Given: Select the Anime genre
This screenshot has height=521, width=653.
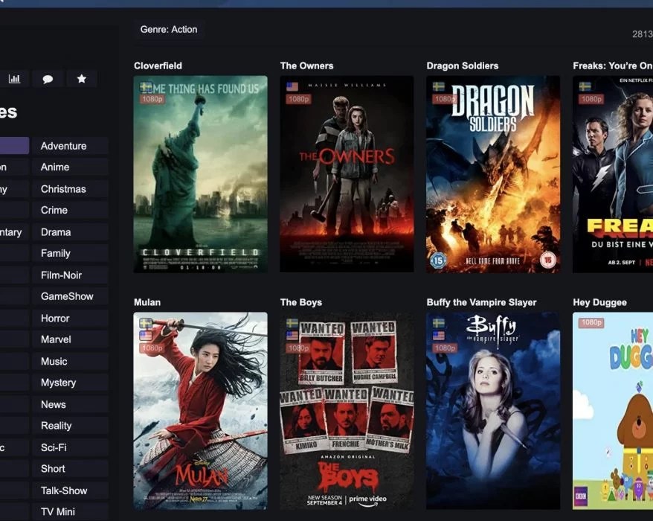Looking at the screenshot, I should [x=70, y=167].
